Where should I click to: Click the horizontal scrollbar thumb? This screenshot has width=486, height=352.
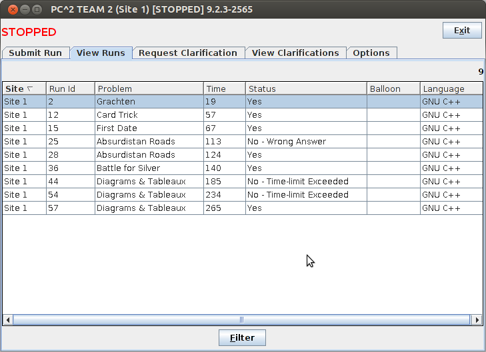[241, 320]
